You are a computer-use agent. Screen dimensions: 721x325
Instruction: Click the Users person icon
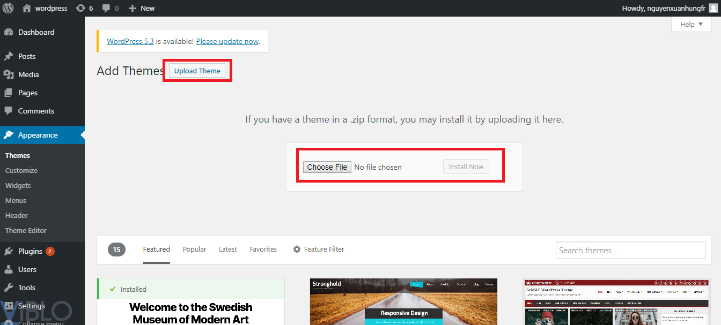click(x=9, y=269)
